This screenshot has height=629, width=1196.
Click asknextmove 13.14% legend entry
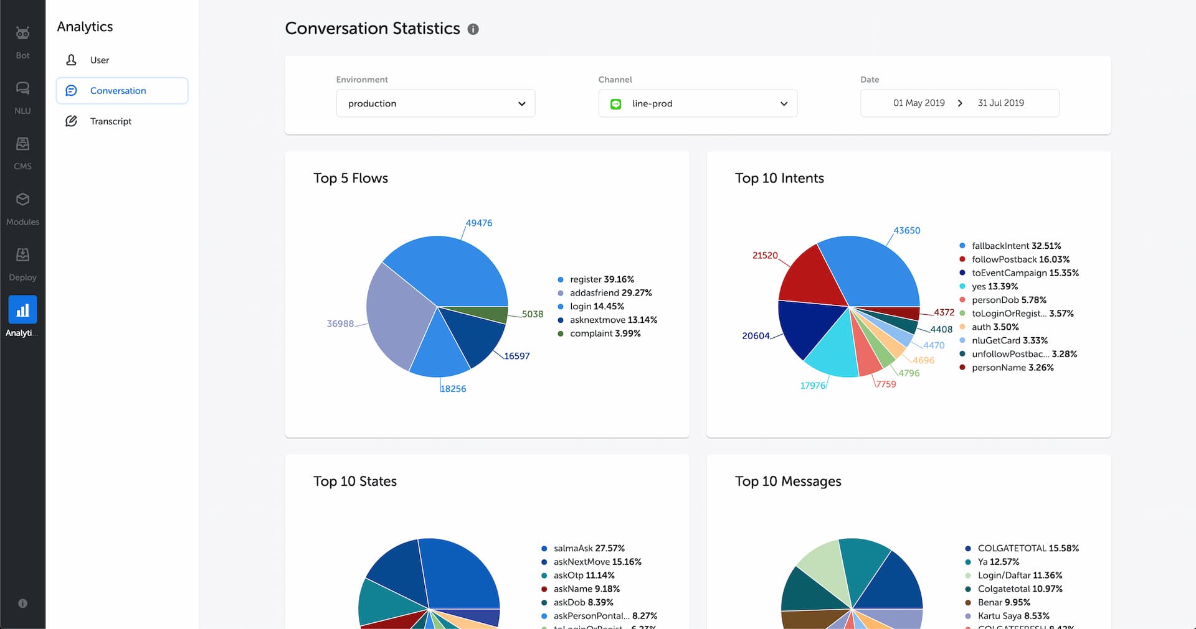[607, 320]
